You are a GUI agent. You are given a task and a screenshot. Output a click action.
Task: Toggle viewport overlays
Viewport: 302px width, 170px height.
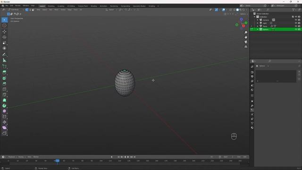coord(223,9)
